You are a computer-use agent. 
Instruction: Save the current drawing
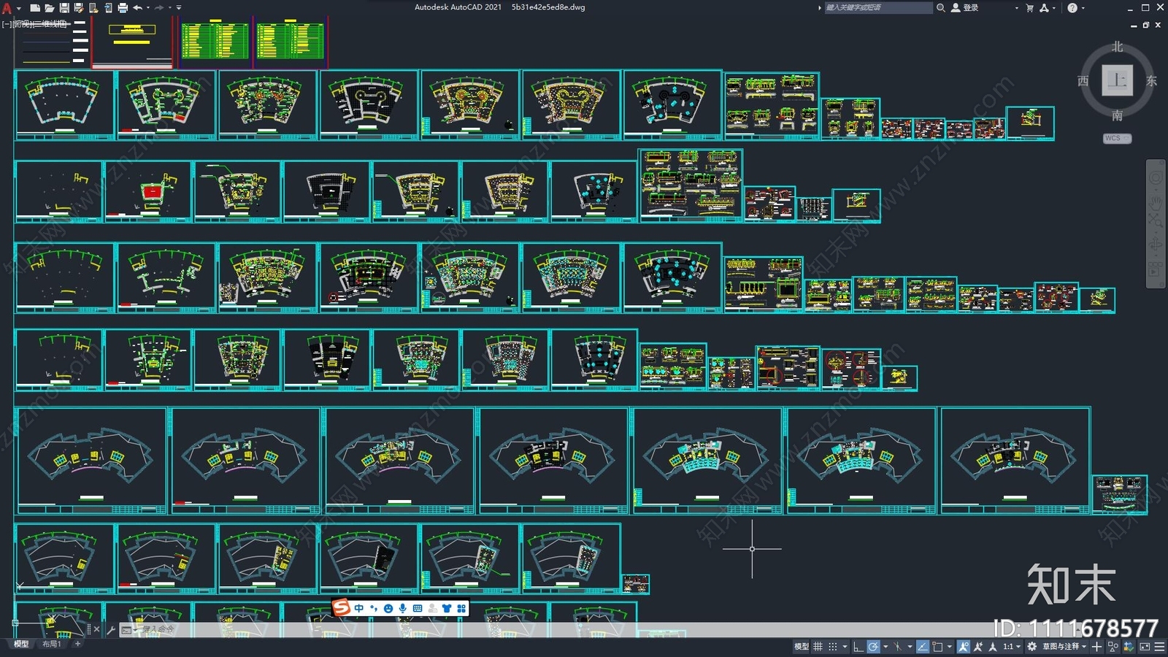pyautogui.click(x=64, y=8)
